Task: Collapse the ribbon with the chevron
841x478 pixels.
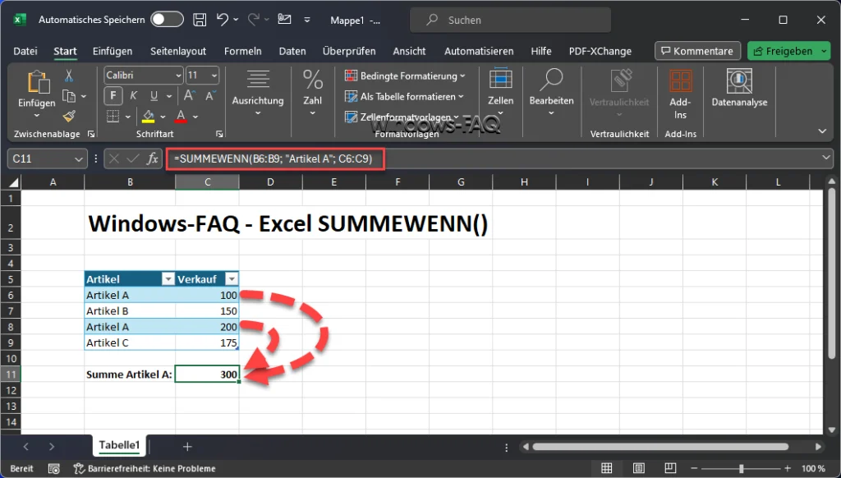Action: pyautogui.click(x=822, y=131)
